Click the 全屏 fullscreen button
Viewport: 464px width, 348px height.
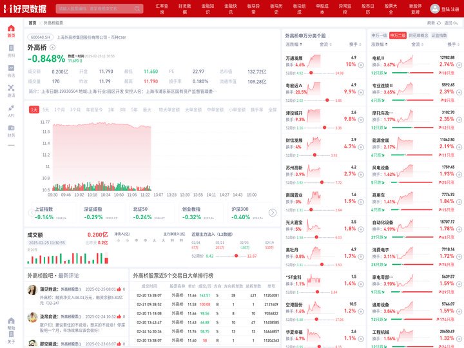coord(272,110)
